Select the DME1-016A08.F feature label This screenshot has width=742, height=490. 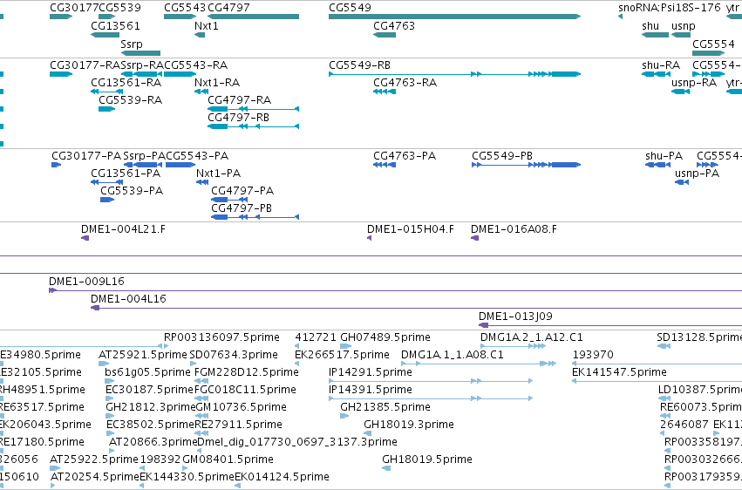coord(514,229)
